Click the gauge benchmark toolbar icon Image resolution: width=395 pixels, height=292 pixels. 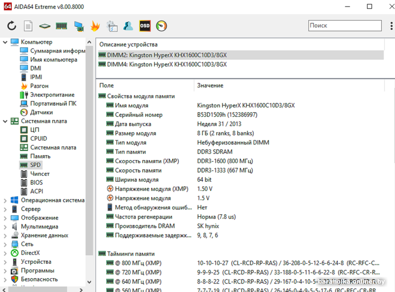161,25
